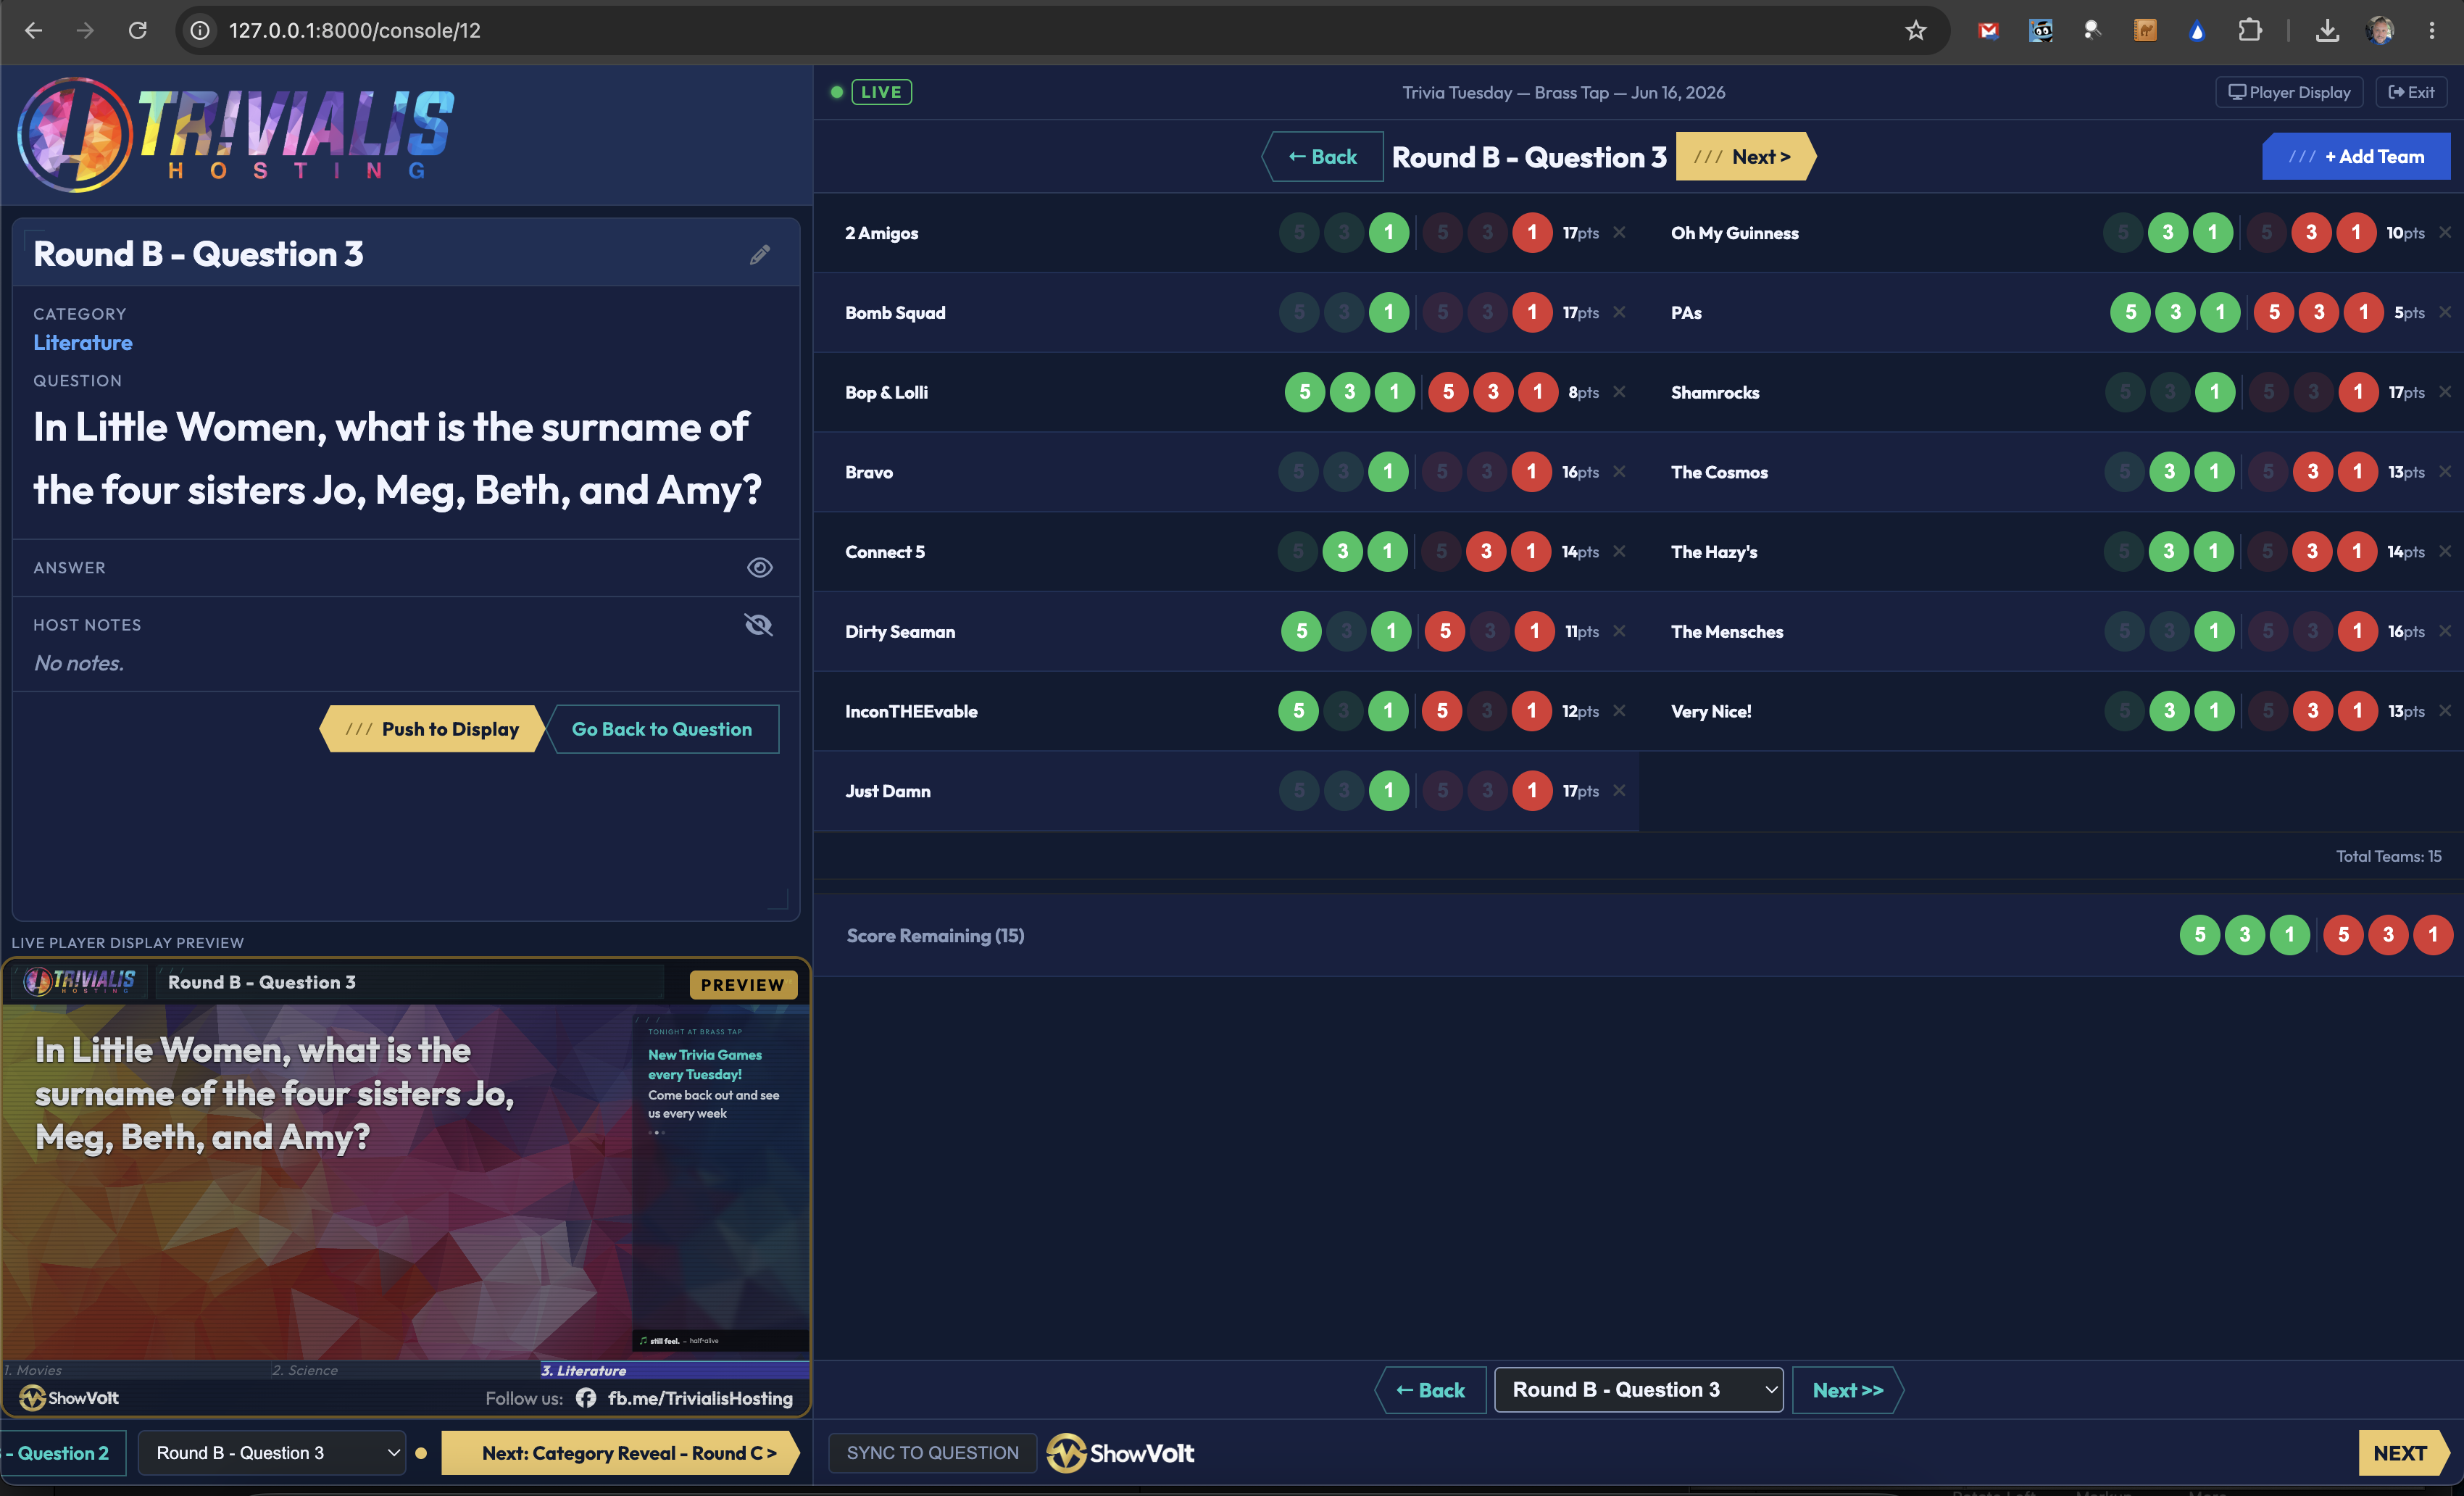Image resolution: width=2464 pixels, height=1496 pixels.
Task: Click the ShowVolt logo in bottom bar
Action: tap(1121, 1454)
